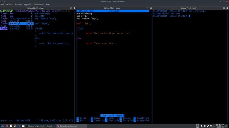The width and height of the screenshot is (229, 128).
Task: Close the bash split pane icon
Action: [x=227, y=8]
